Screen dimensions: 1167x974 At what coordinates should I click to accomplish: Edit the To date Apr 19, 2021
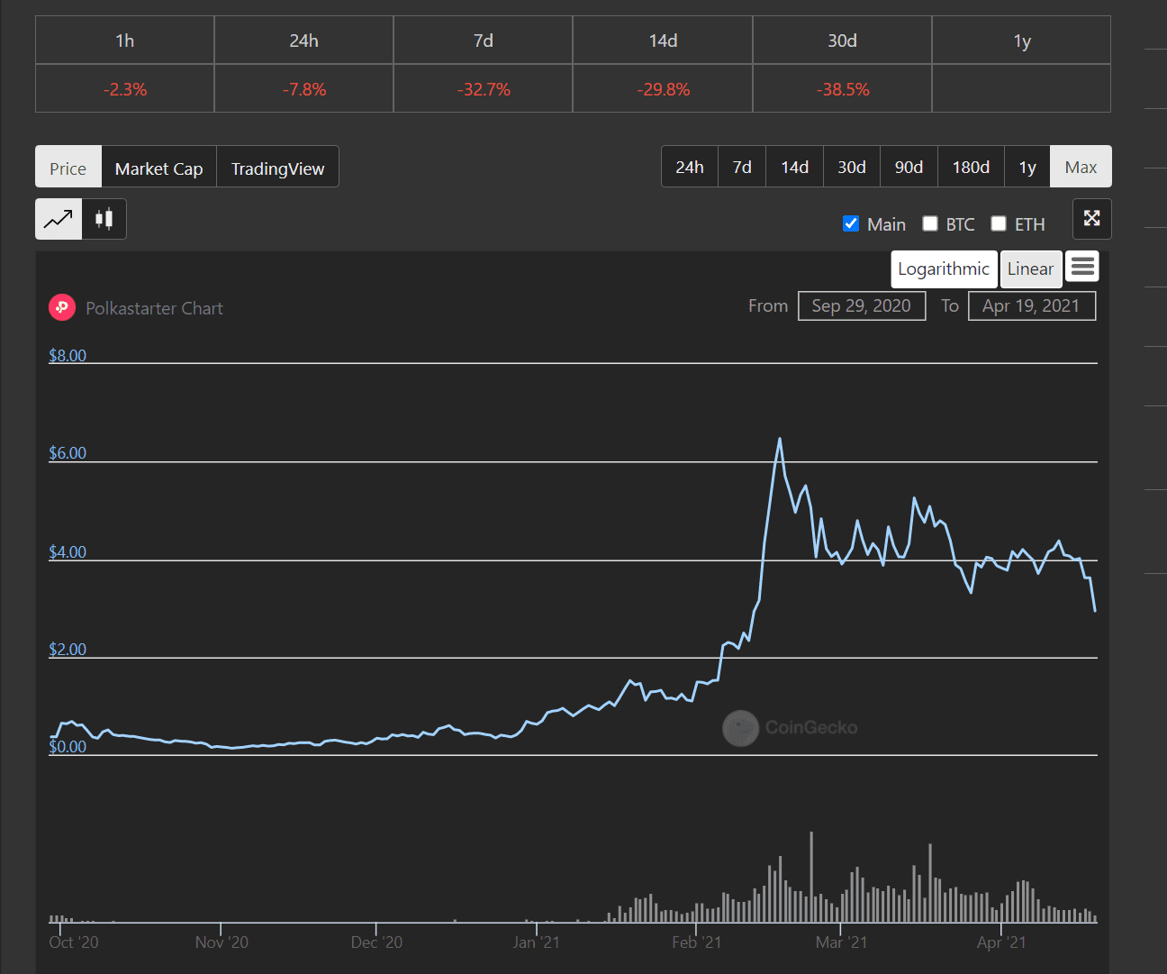point(1031,306)
